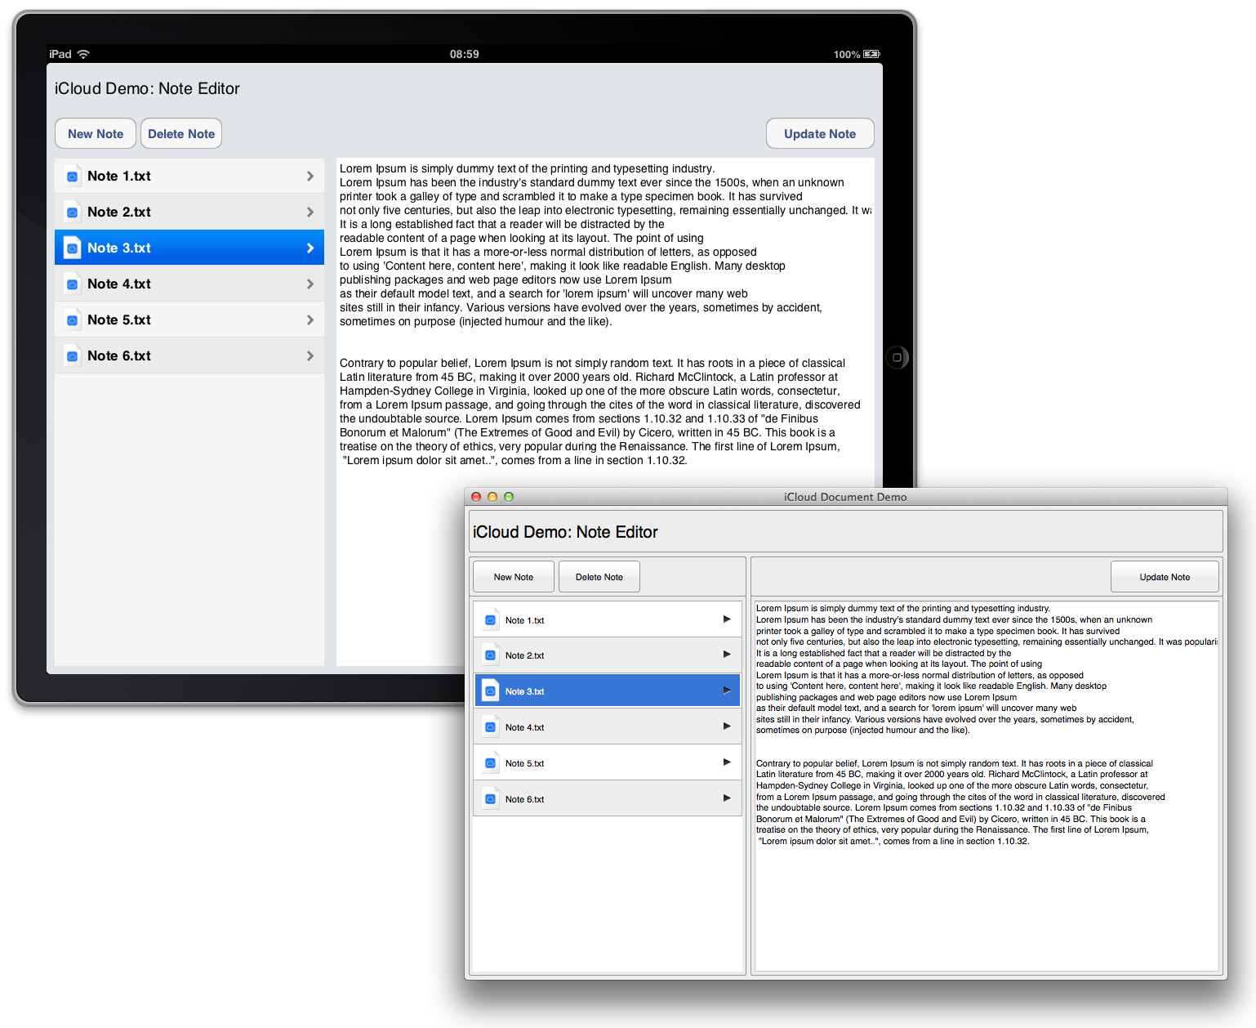Click the arrow beside Note 4.txt in Mac window

coord(727,726)
